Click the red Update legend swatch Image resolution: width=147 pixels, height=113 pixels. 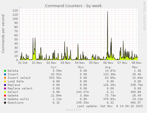coord(5,96)
